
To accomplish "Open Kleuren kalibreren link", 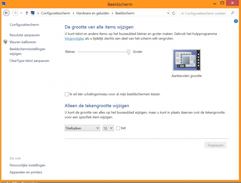I will pos(23,42).
